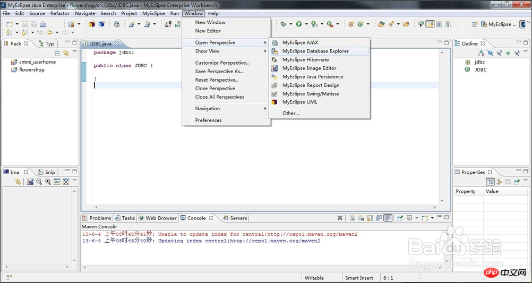532x283 pixels.
Task: Click Collapse All icon in Package Explorer
Action: pyautogui.click(x=57, y=53)
